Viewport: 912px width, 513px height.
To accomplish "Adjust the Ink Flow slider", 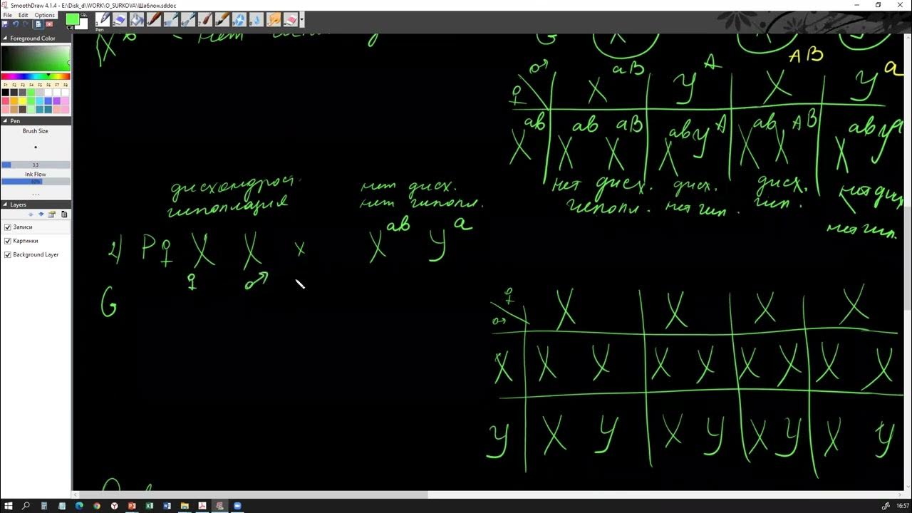I will pyautogui.click(x=36, y=182).
